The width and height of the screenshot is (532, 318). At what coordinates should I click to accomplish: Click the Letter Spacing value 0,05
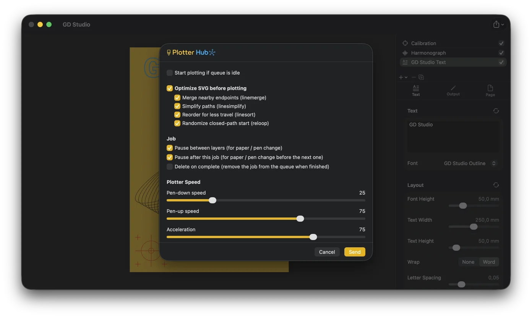coord(494,277)
